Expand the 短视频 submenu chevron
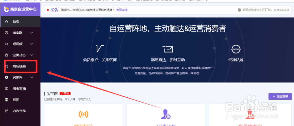The image size is (294, 126). pos(32,44)
